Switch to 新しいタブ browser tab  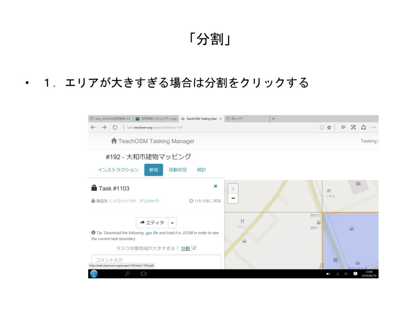(x=247, y=119)
